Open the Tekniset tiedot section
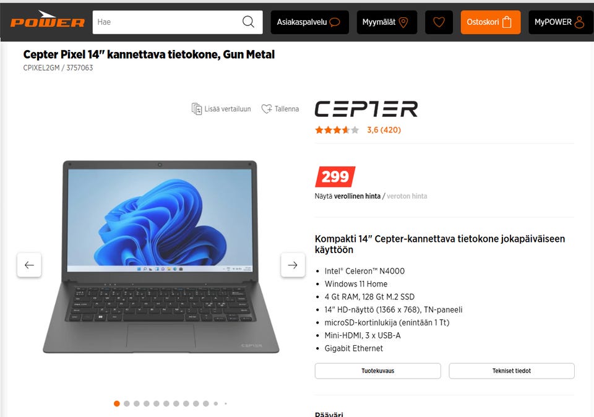This screenshot has height=417, width=594. pyautogui.click(x=512, y=371)
